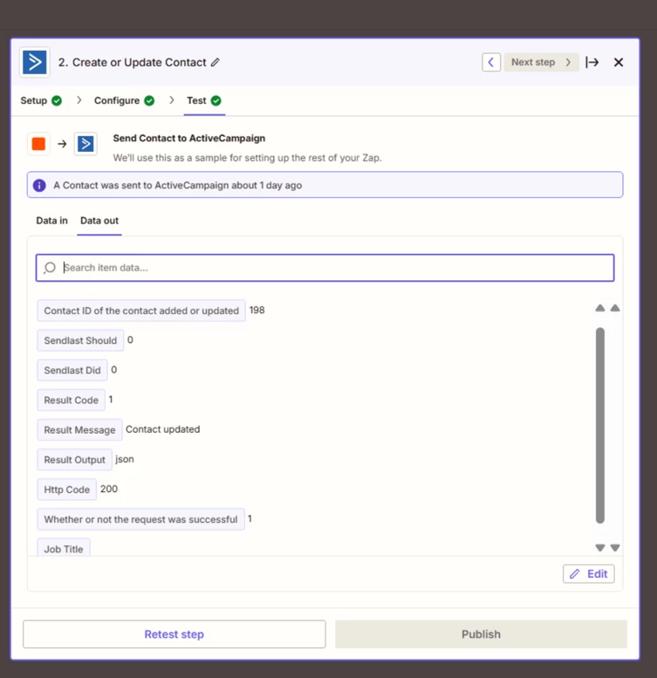Close the step editor panel

pos(619,62)
